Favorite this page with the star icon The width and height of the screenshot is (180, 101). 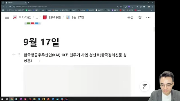pyautogui.click(x=140, y=17)
